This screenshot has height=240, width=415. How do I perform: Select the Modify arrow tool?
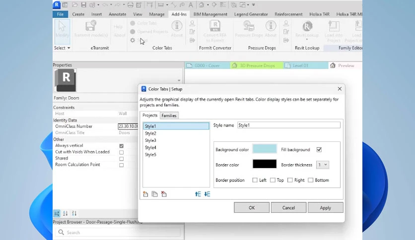(x=62, y=31)
